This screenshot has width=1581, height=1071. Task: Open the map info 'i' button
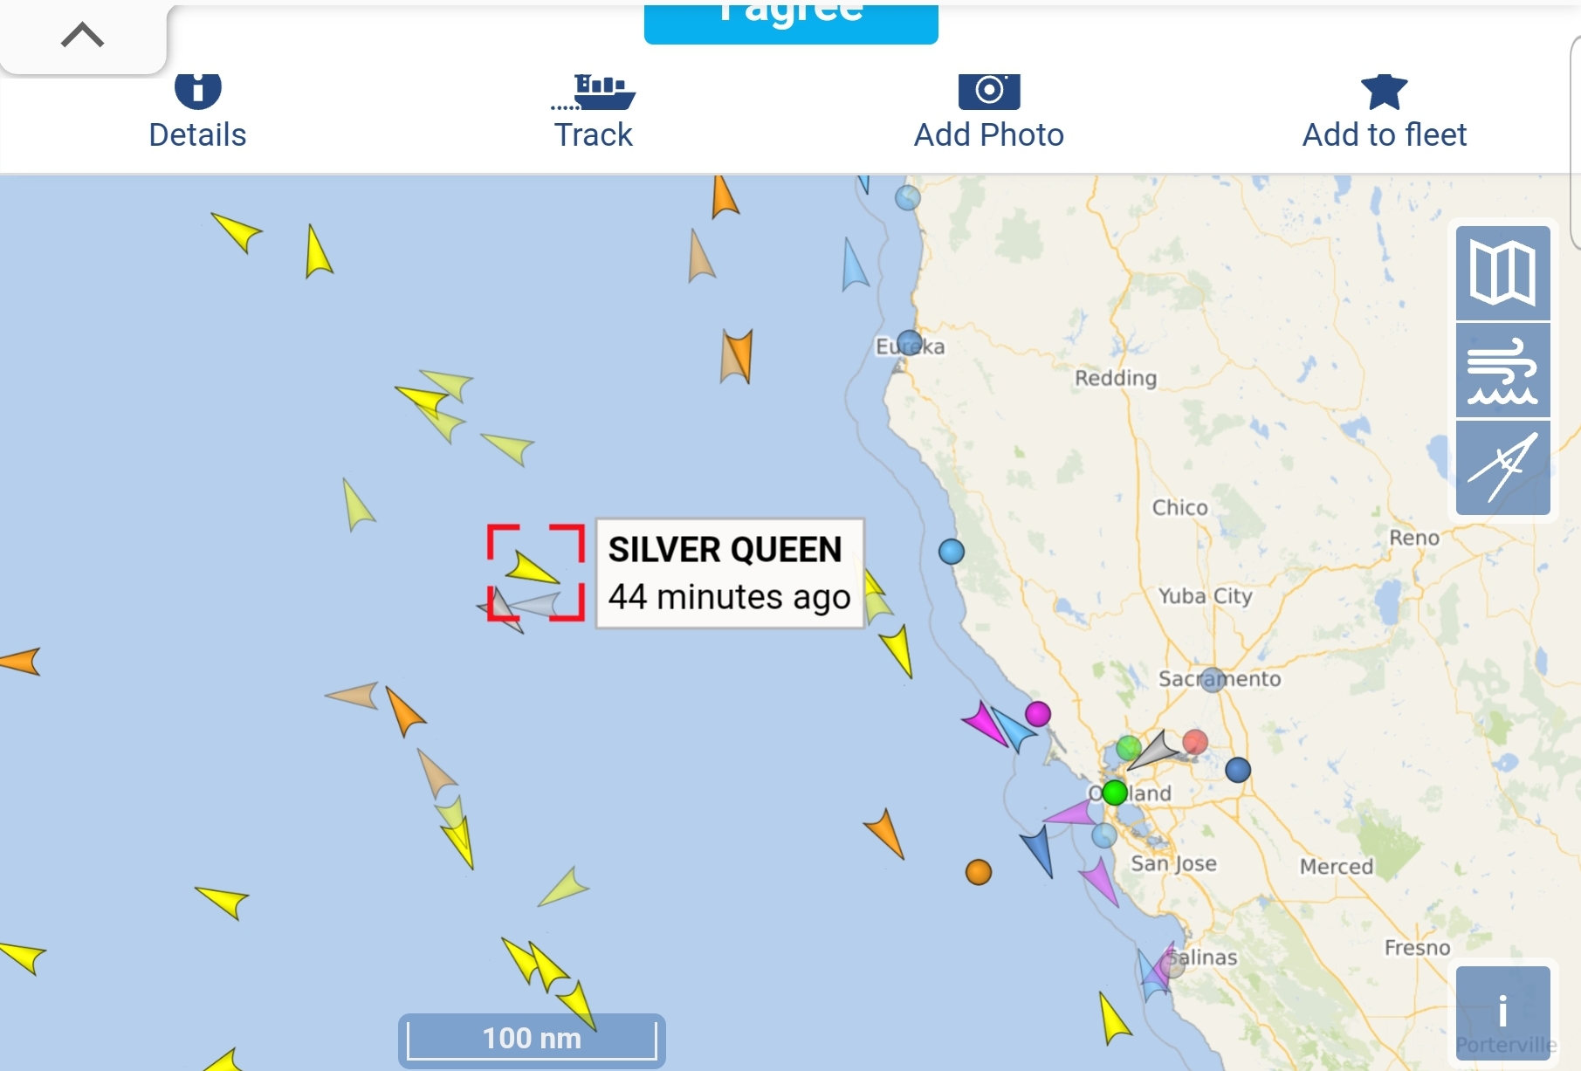point(1502,1013)
